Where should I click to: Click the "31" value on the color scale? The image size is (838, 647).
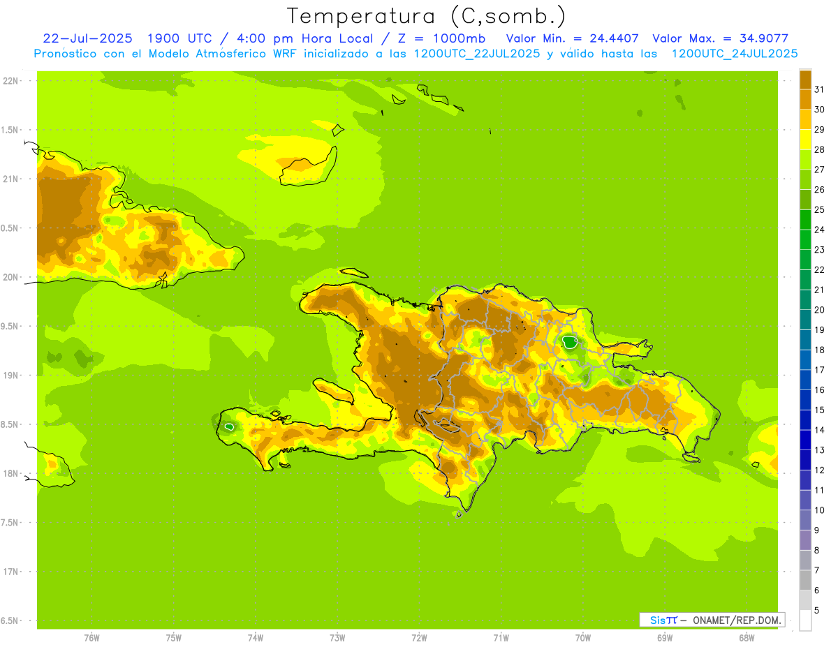pyautogui.click(x=820, y=89)
